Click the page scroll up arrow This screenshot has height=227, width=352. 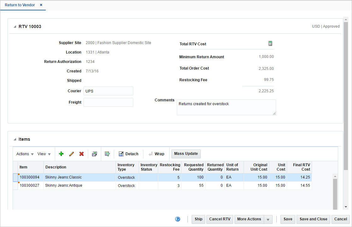click(346, 20)
